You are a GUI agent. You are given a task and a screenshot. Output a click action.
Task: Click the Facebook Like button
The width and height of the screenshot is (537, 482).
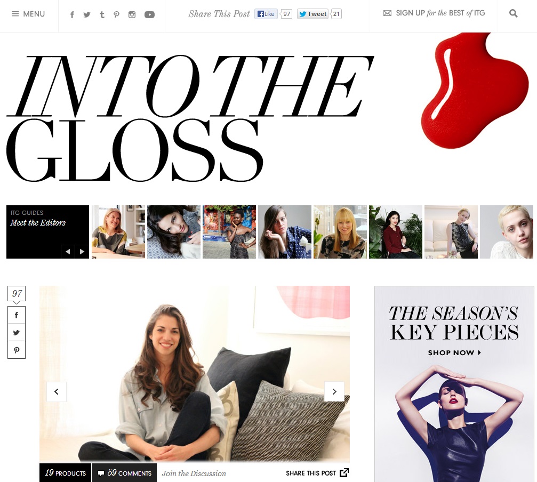coord(266,14)
